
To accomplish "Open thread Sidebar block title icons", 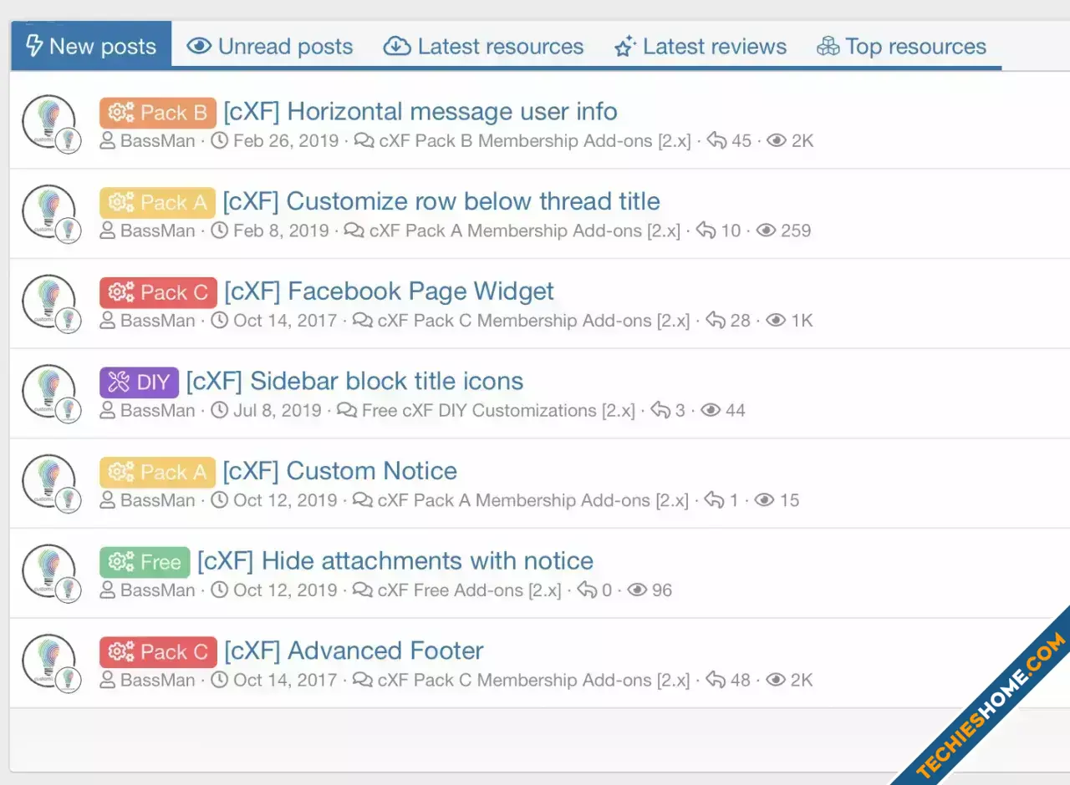I will click(354, 381).
